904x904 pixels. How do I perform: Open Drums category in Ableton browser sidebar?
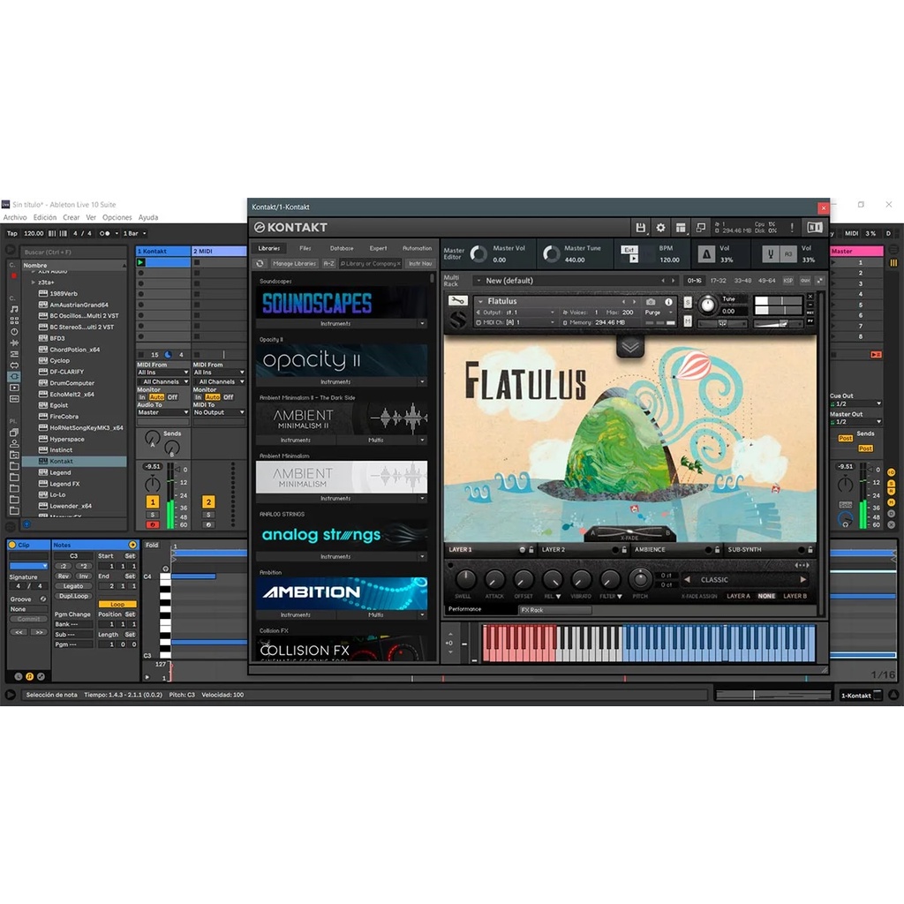click(x=14, y=320)
